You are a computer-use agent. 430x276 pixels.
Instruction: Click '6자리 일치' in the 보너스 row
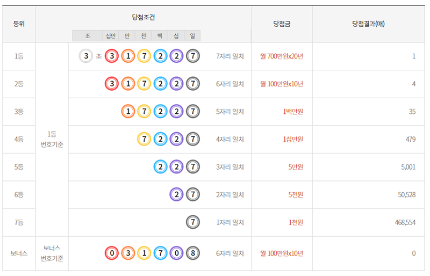230,253
